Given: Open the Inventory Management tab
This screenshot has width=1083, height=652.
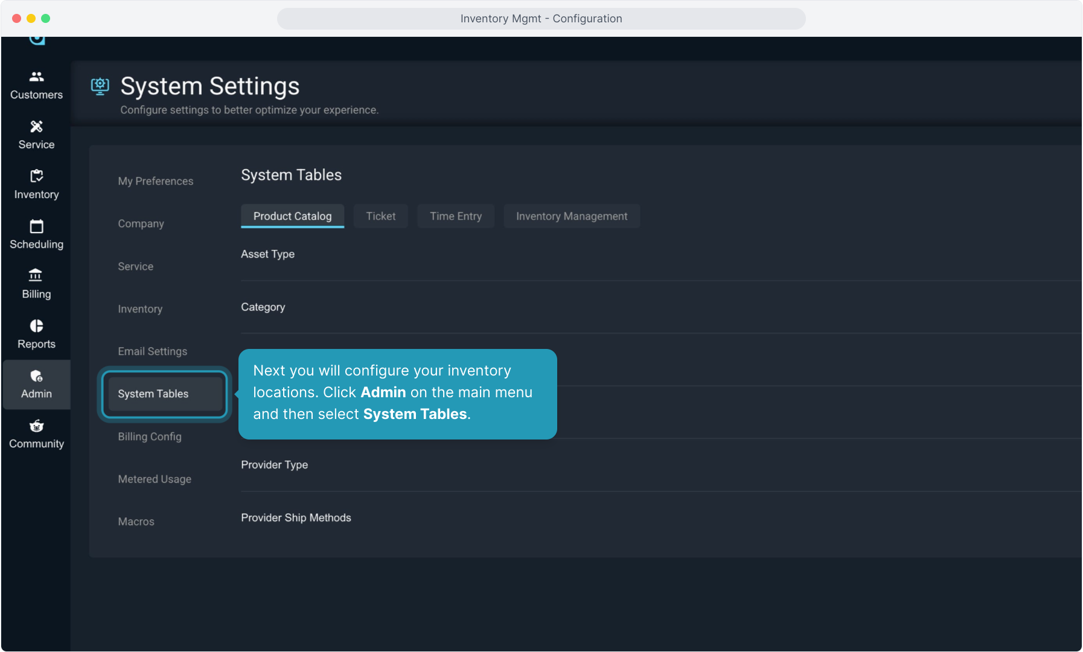Looking at the screenshot, I should coord(571,216).
